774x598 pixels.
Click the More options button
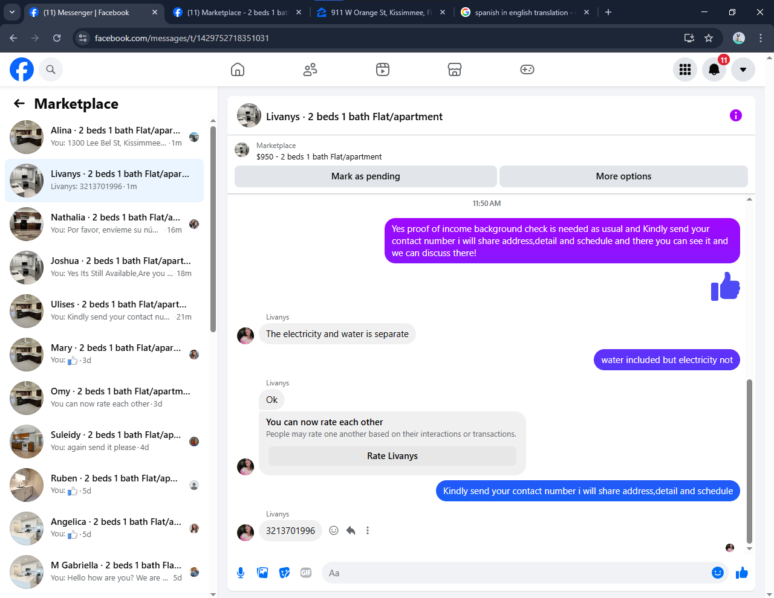(623, 176)
